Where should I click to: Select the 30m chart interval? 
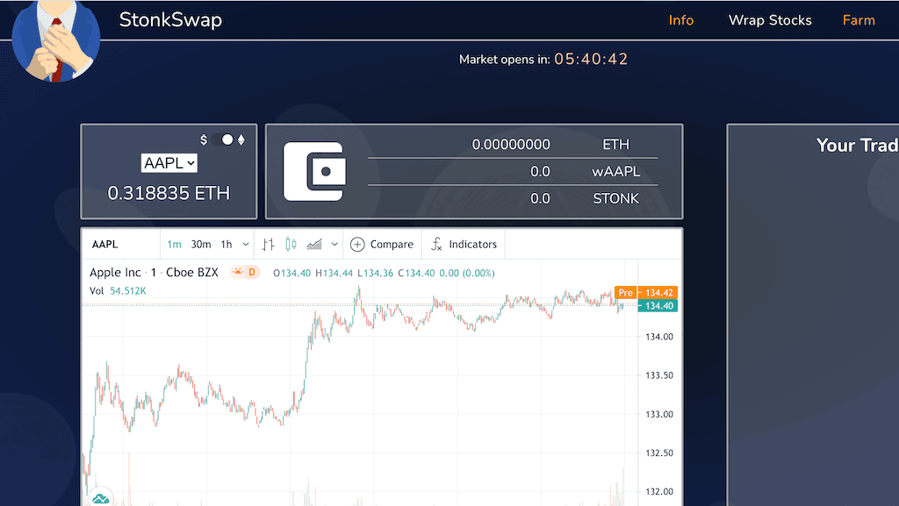[x=201, y=245]
